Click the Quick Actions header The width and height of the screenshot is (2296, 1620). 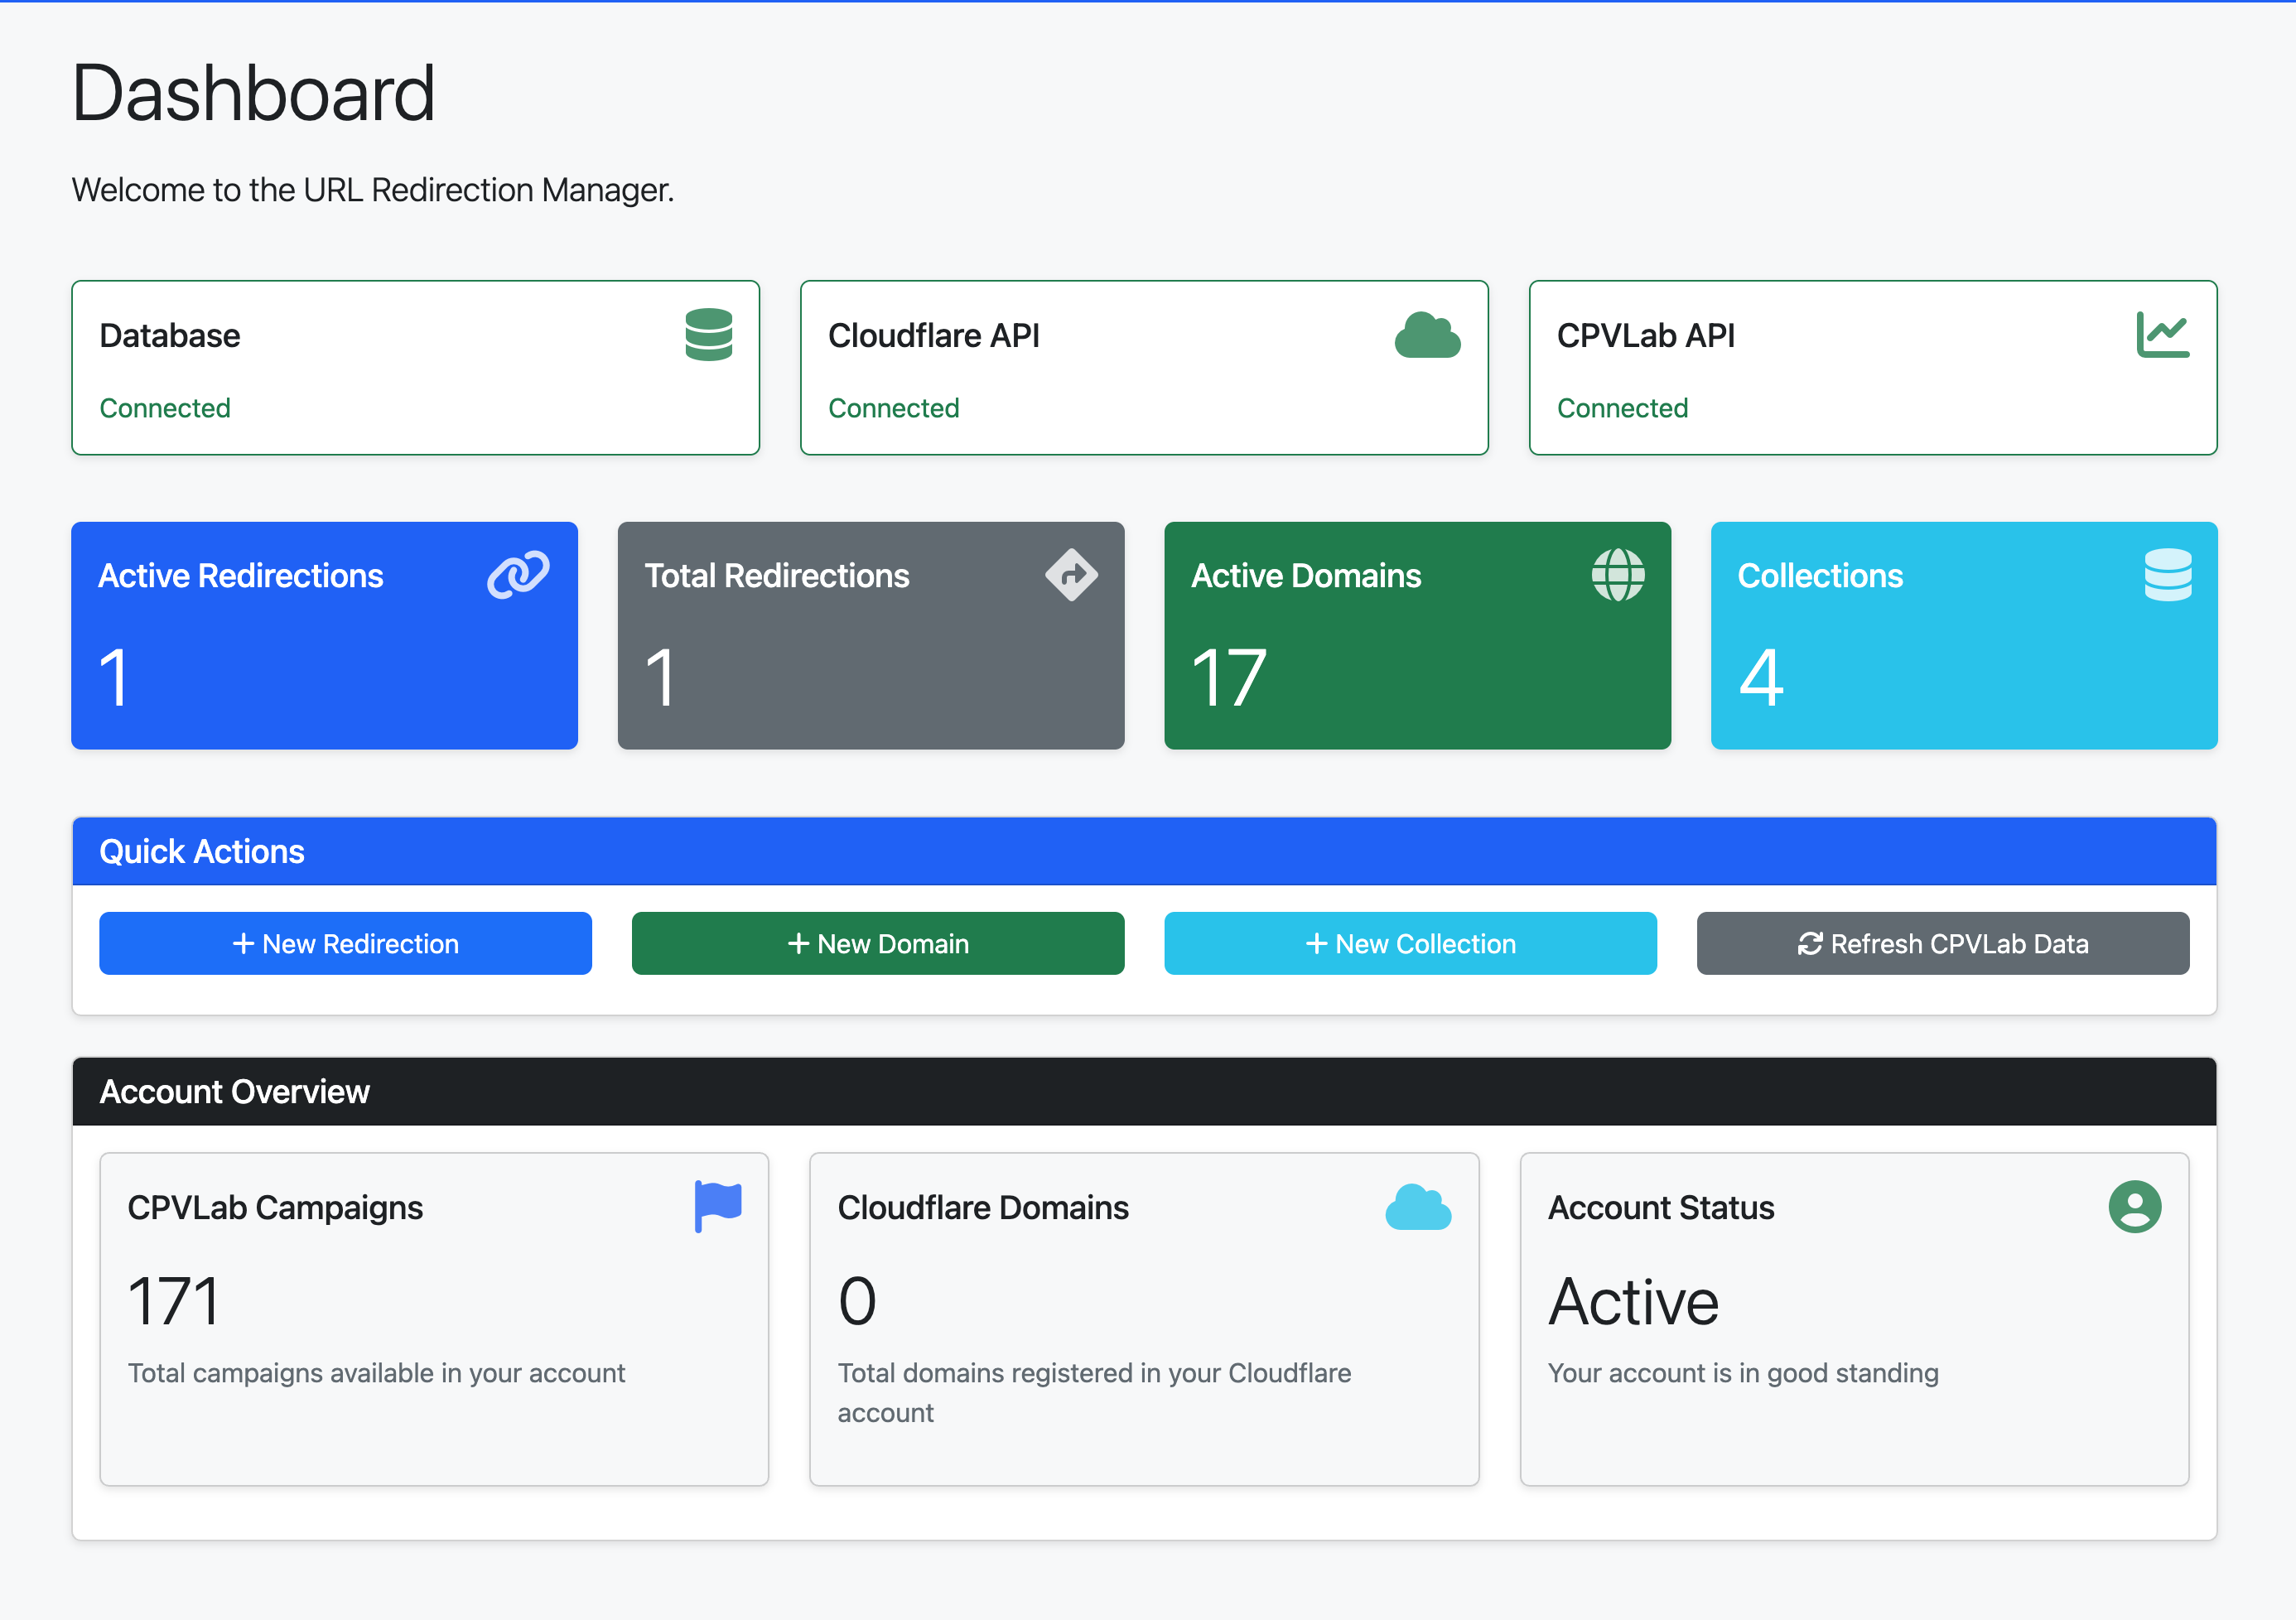tap(1144, 851)
